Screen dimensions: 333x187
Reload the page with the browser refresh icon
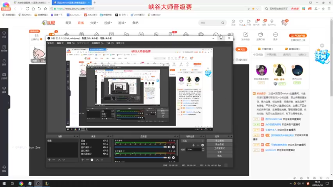(x=27, y=9)
